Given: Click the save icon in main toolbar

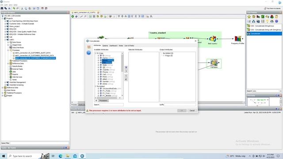Looking at the screenshot, I should pos(2,8).
